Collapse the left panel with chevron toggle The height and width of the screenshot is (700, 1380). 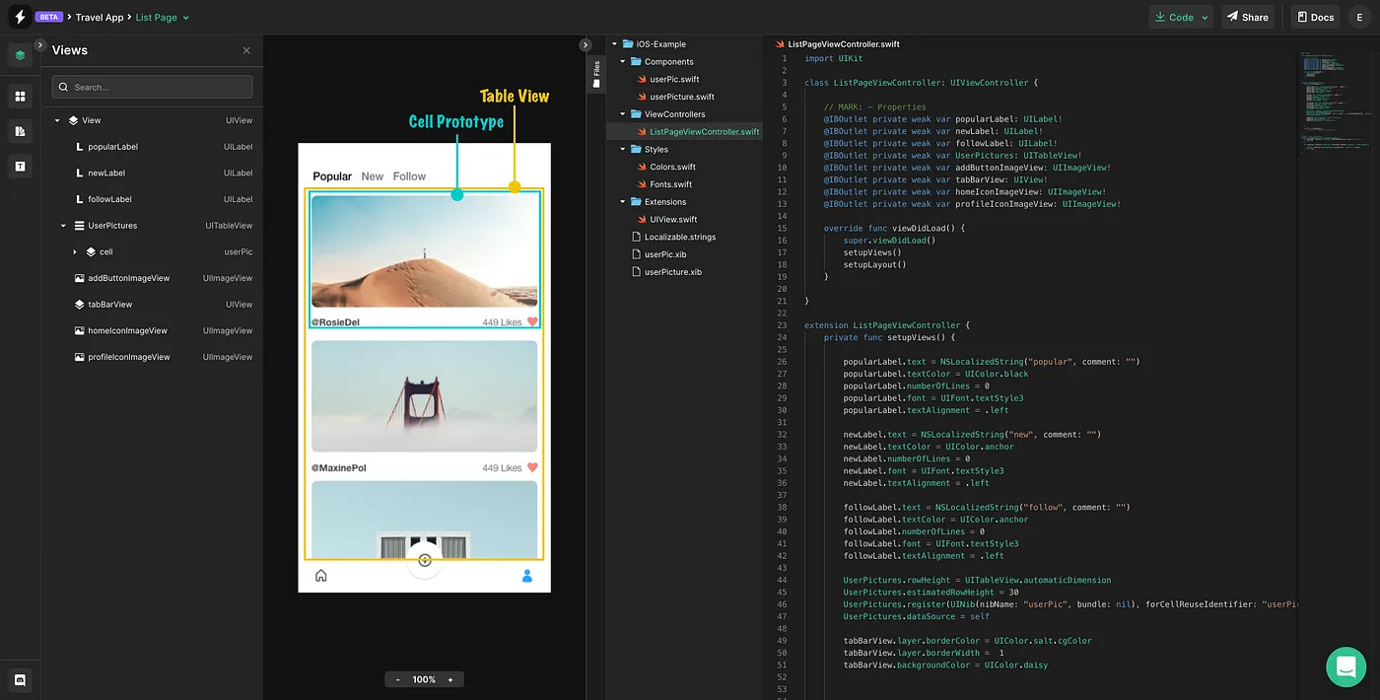(40, 45)
